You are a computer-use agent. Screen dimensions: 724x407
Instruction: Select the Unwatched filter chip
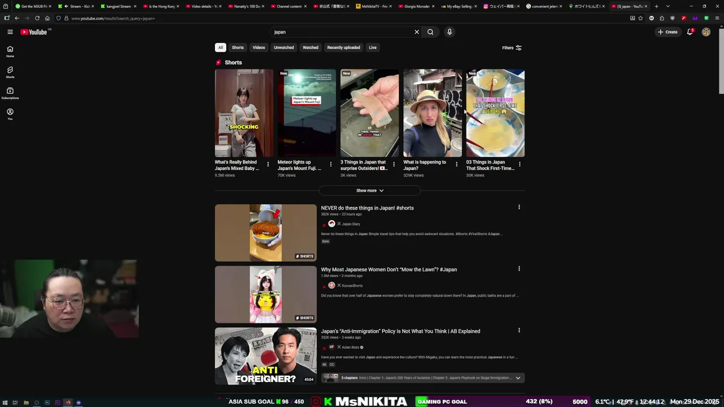pos(284,47)
